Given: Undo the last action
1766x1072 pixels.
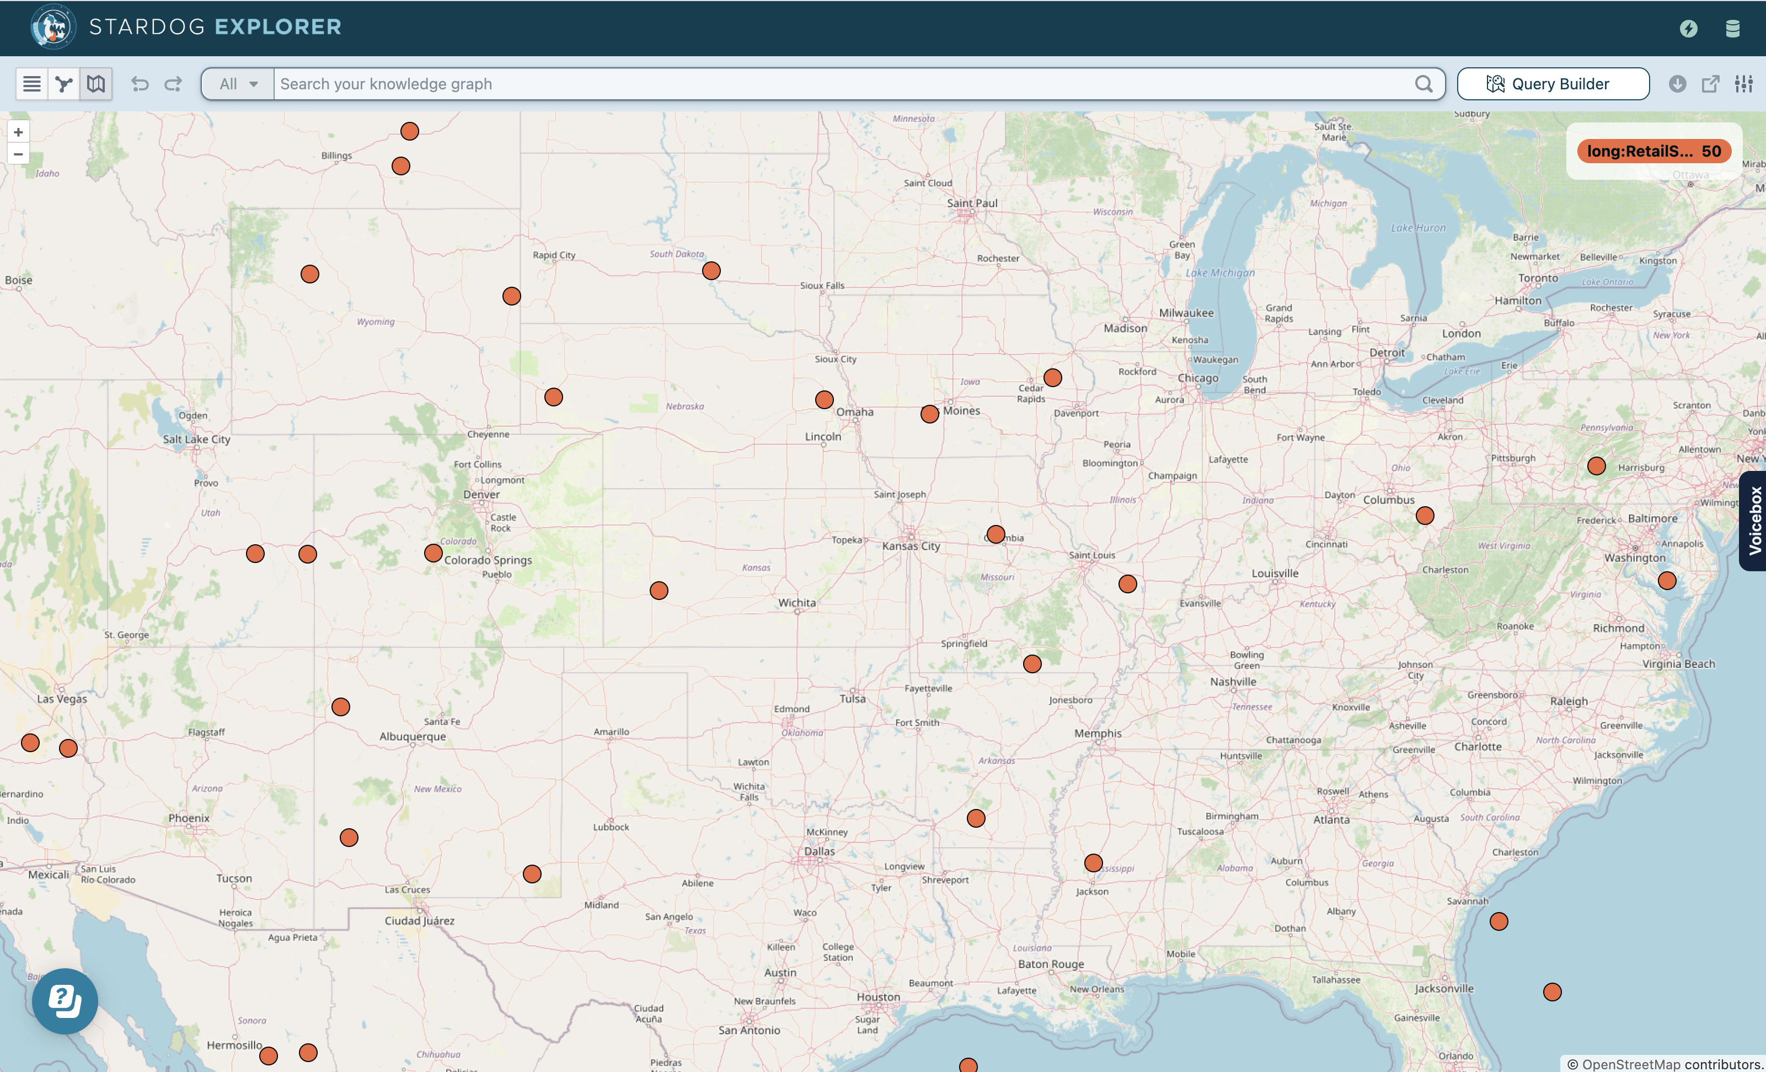Looking at the screenshot, I should pyautogui.click(x=140, y=83).
